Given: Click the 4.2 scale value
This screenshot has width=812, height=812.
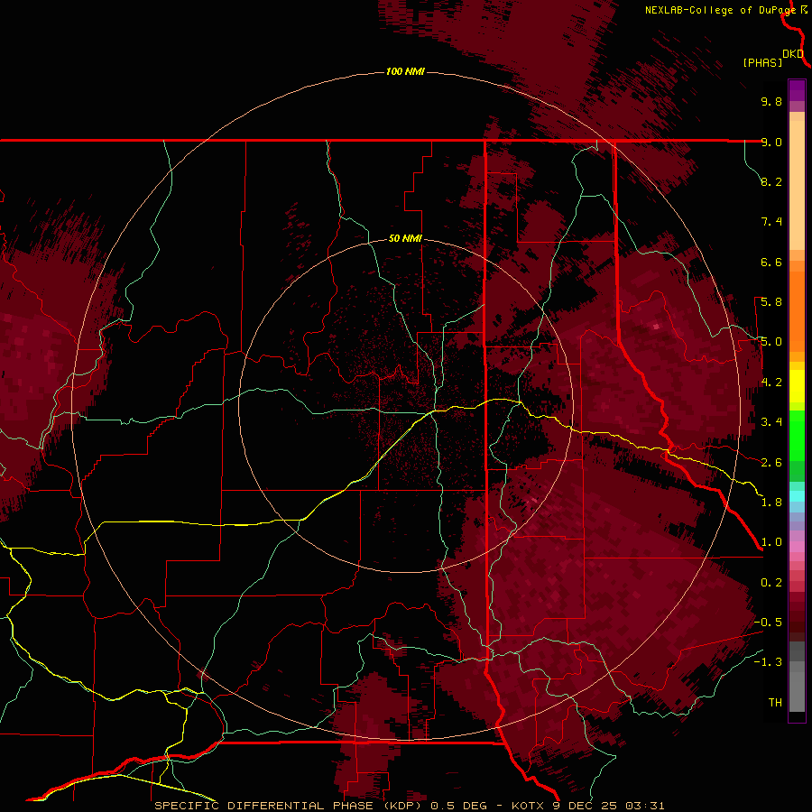Looking at the screenshot, I should point(771,383).
